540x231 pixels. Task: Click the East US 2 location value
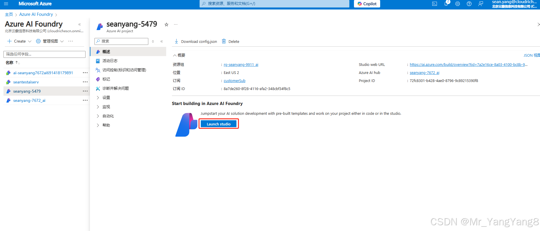click(x=231, y=73)
